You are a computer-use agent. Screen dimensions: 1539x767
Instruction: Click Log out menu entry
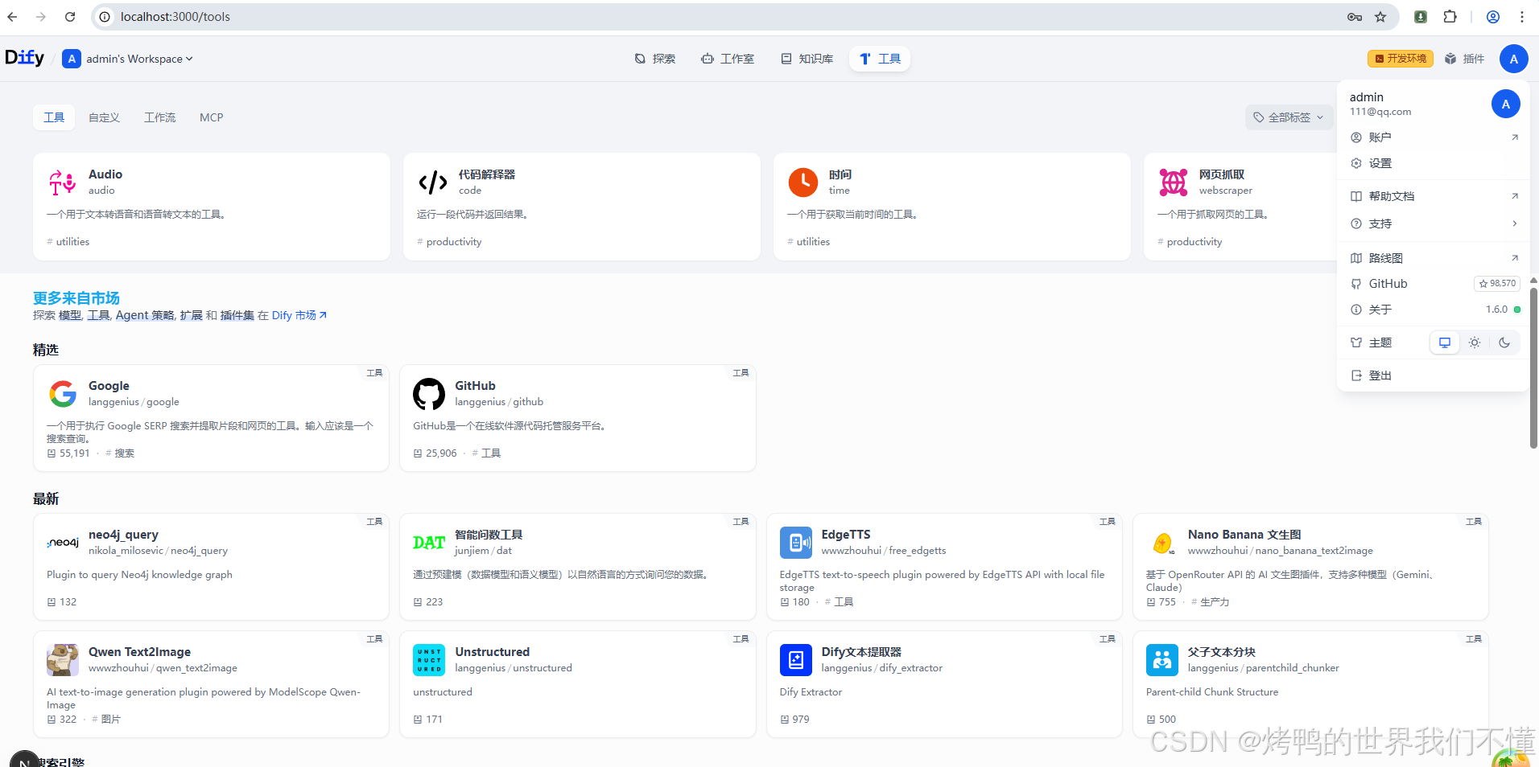1434,375
